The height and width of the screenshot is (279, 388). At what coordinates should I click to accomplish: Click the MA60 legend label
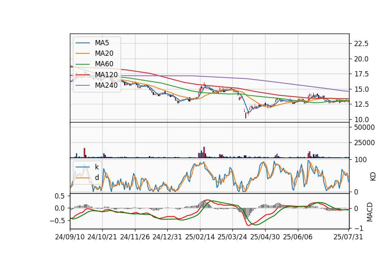tap(104, 64)
